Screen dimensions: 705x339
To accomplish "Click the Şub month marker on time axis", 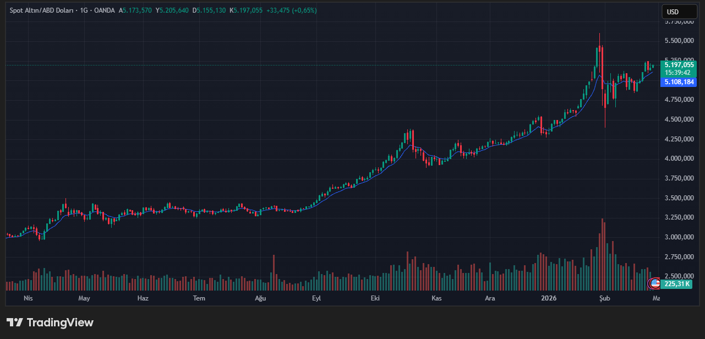I will tap(604, 298).
